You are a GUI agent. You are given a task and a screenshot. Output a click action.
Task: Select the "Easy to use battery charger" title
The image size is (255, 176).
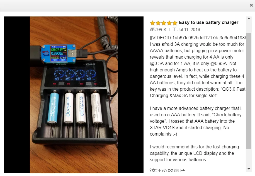[209, 23]
